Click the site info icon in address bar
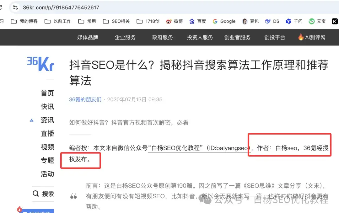The height and width of the screenshot is (213, 339). pyautogui.click(x=15, y=7)
